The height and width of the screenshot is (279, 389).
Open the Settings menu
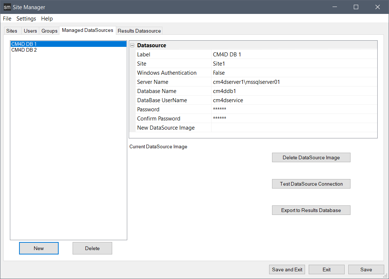click(26, 19)
